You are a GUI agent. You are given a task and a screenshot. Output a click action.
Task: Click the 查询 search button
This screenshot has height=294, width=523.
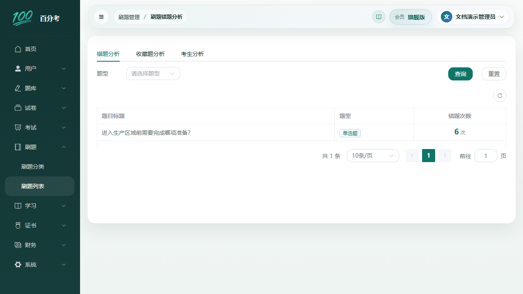point(460,74)
